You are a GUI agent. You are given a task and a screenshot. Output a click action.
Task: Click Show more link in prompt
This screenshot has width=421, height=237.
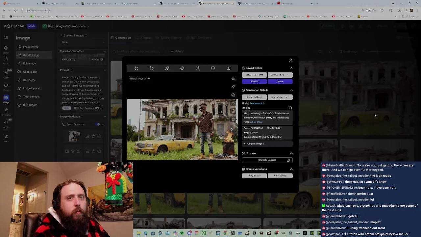point(257,122)
